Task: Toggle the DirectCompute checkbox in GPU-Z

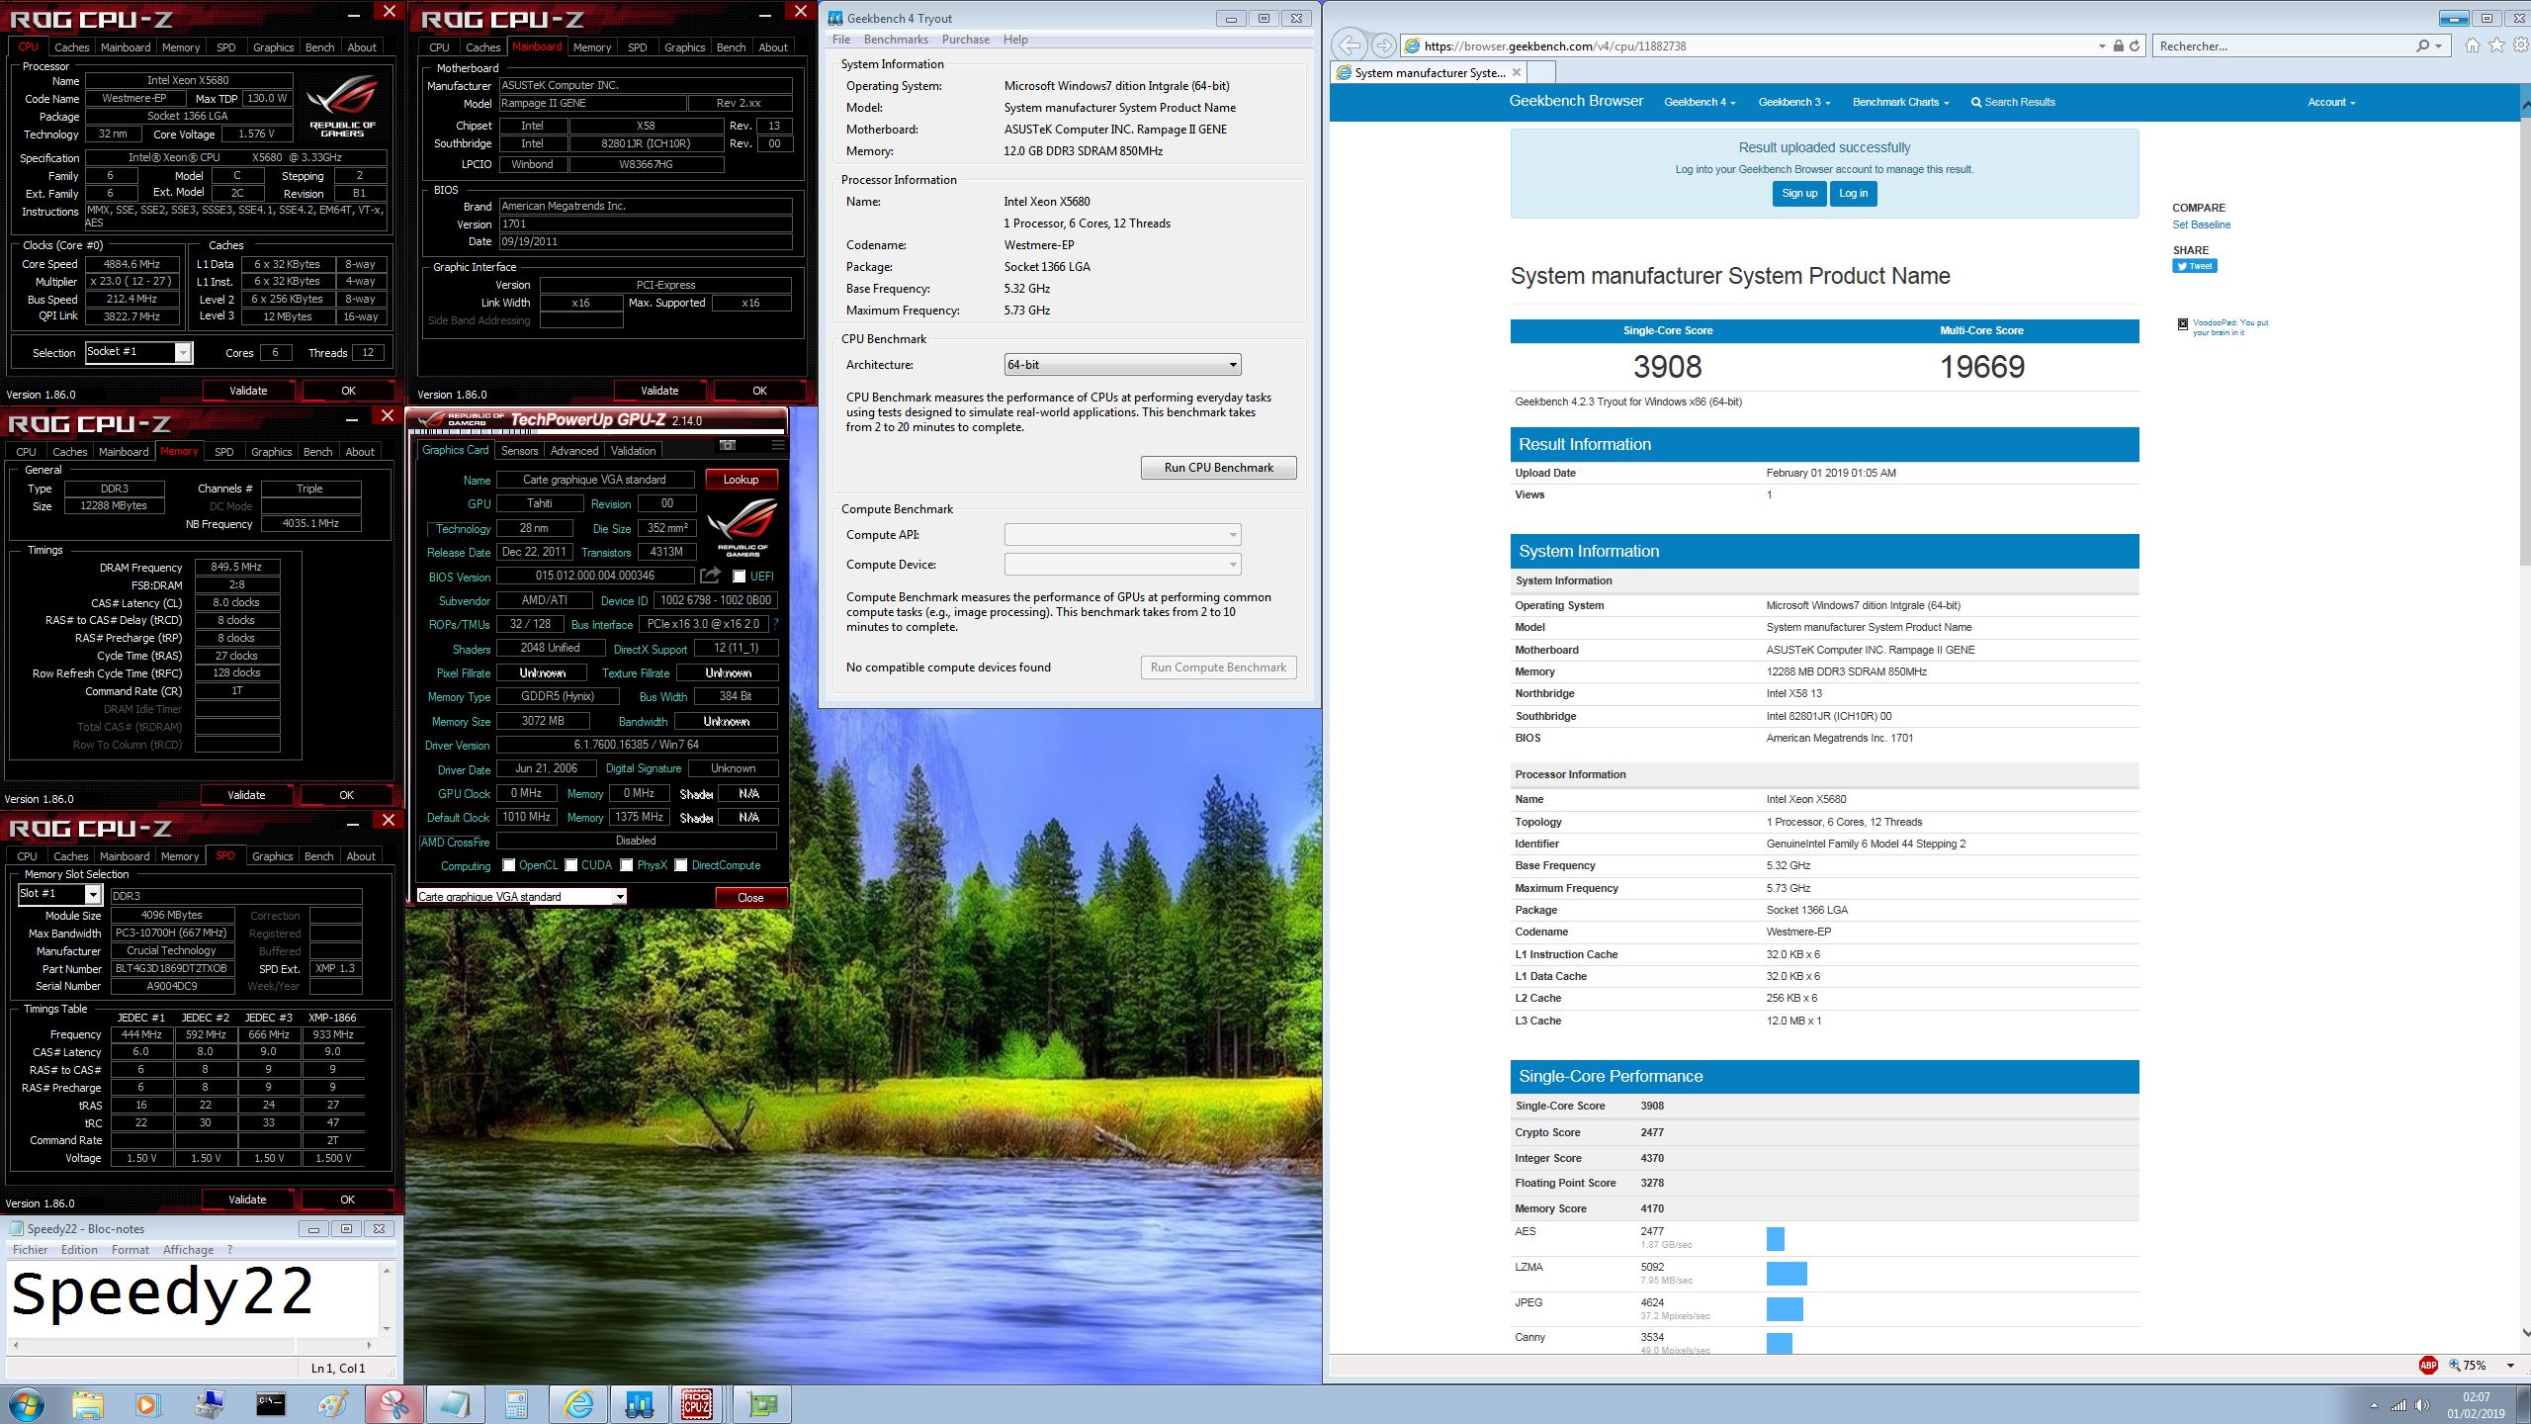Action: click(x=680, y=865)
